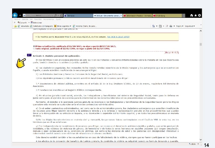Image resolution: width=215 pixels, height=148 pixels.
Task: Open the Home page dropdown arrow
Action: (x=157, y=26)
